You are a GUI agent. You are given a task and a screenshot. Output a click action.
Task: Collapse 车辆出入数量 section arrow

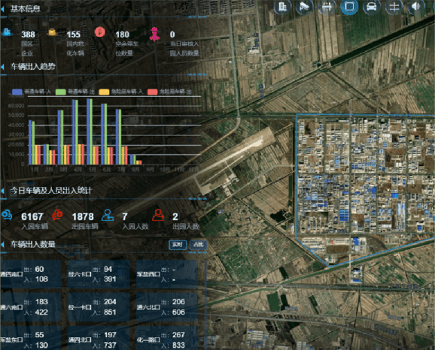tap(2, 245)
